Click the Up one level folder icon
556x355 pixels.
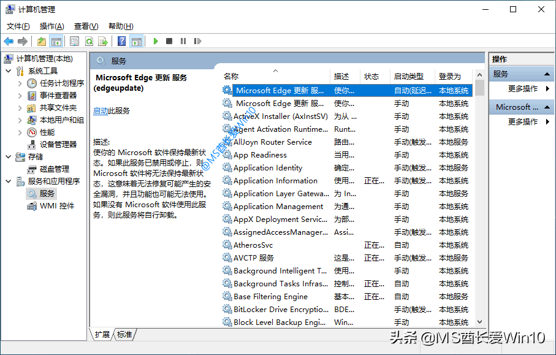coord(42,42)
